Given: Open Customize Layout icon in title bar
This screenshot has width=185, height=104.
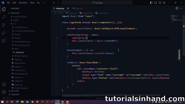Looking at the screenshot, I should pos(164,3).
